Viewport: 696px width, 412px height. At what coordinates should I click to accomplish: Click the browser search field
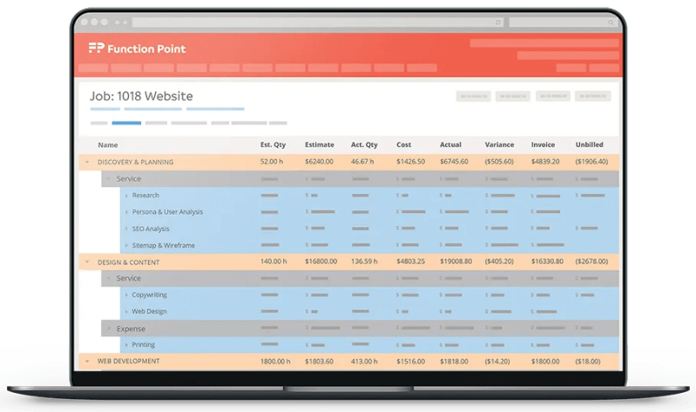point(563,22)
